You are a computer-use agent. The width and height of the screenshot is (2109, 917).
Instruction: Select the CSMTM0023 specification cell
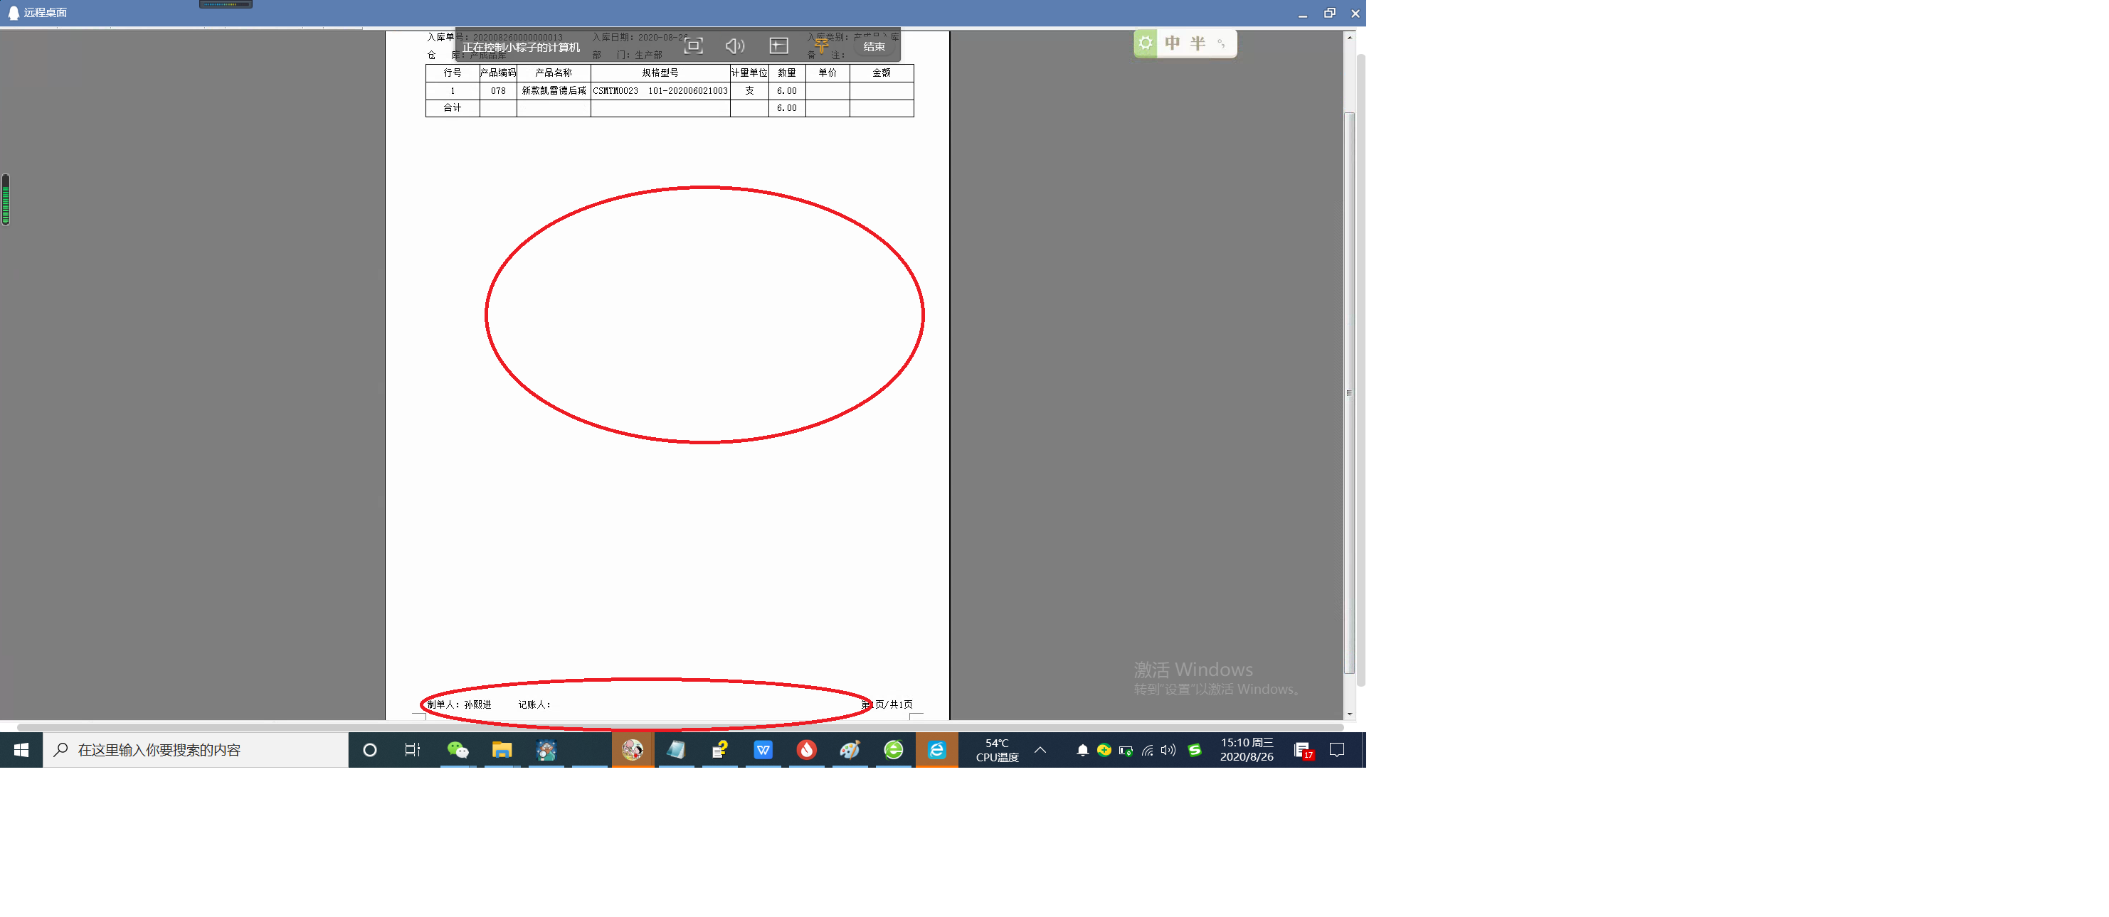(x=660, y=91)
